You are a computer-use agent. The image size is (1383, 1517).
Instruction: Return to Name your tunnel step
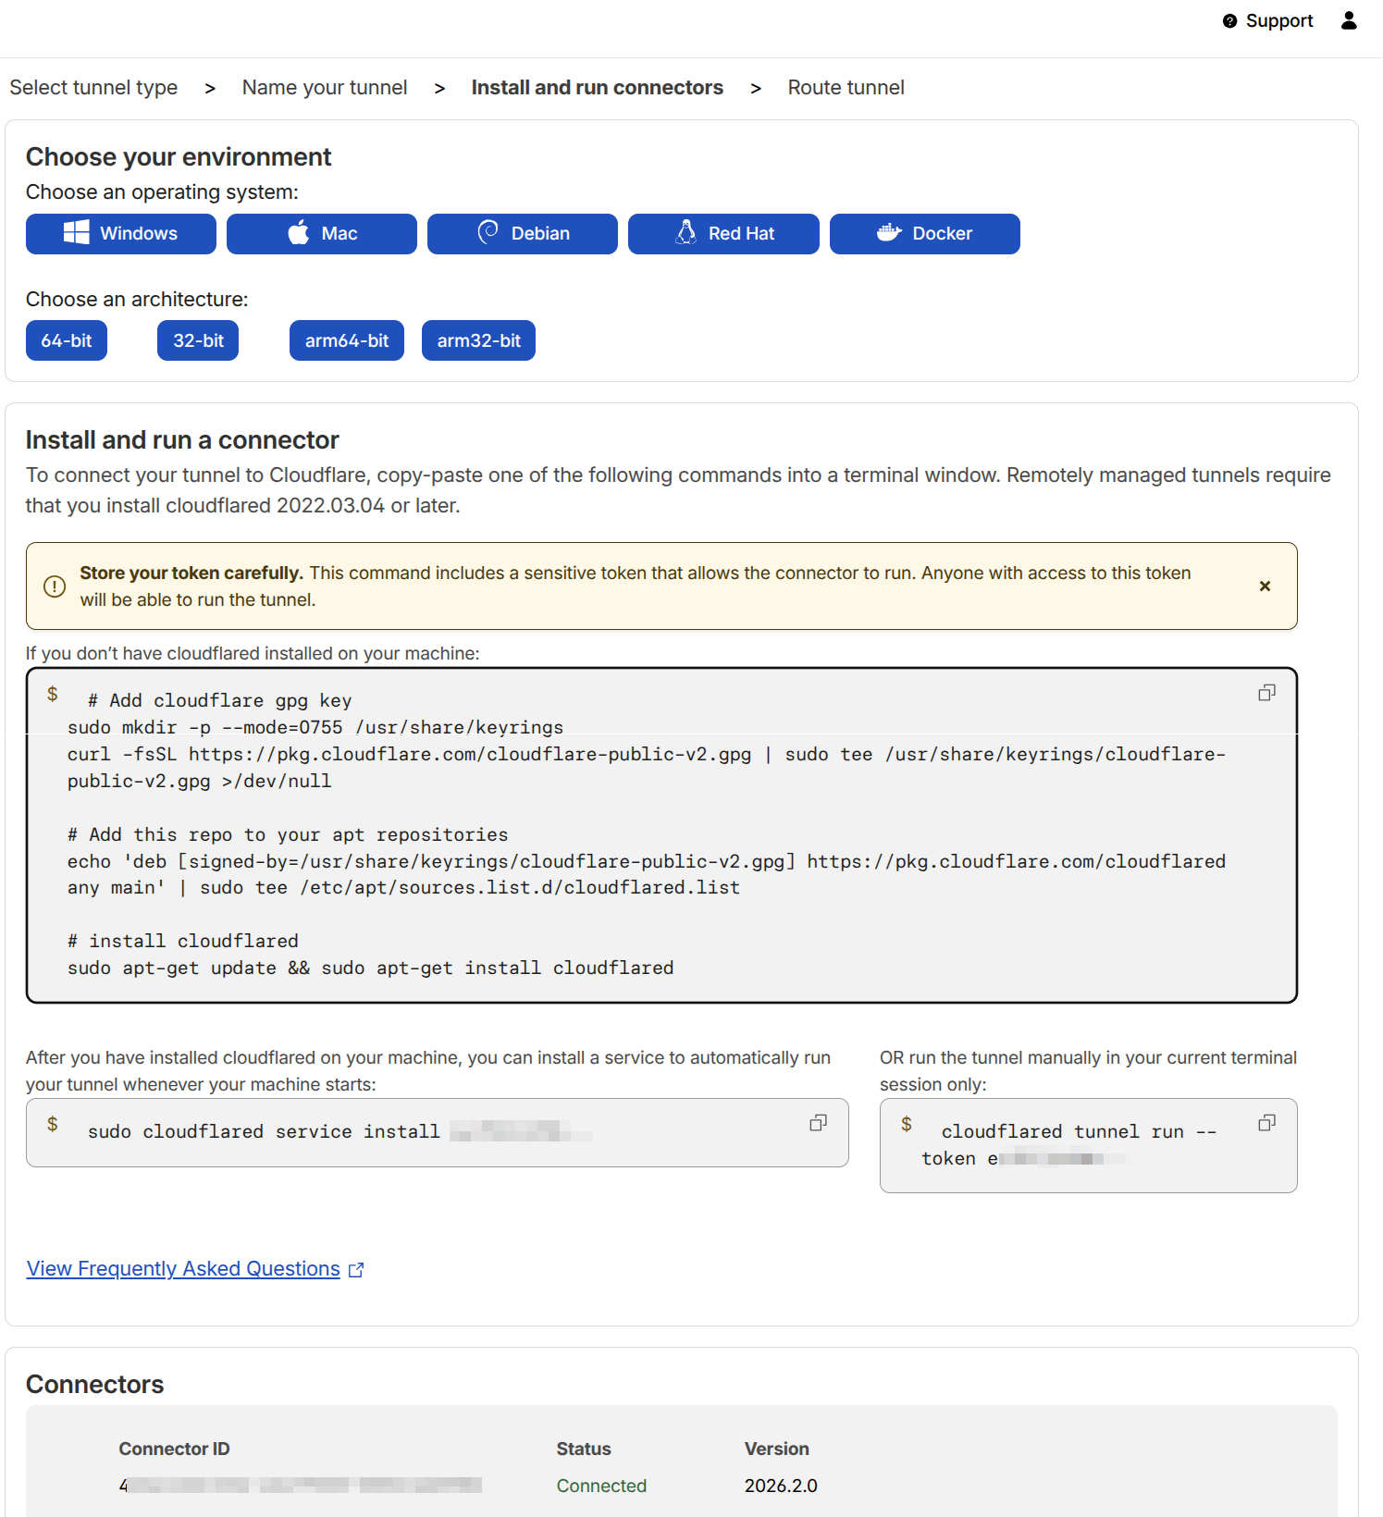[x=325, y=88]
